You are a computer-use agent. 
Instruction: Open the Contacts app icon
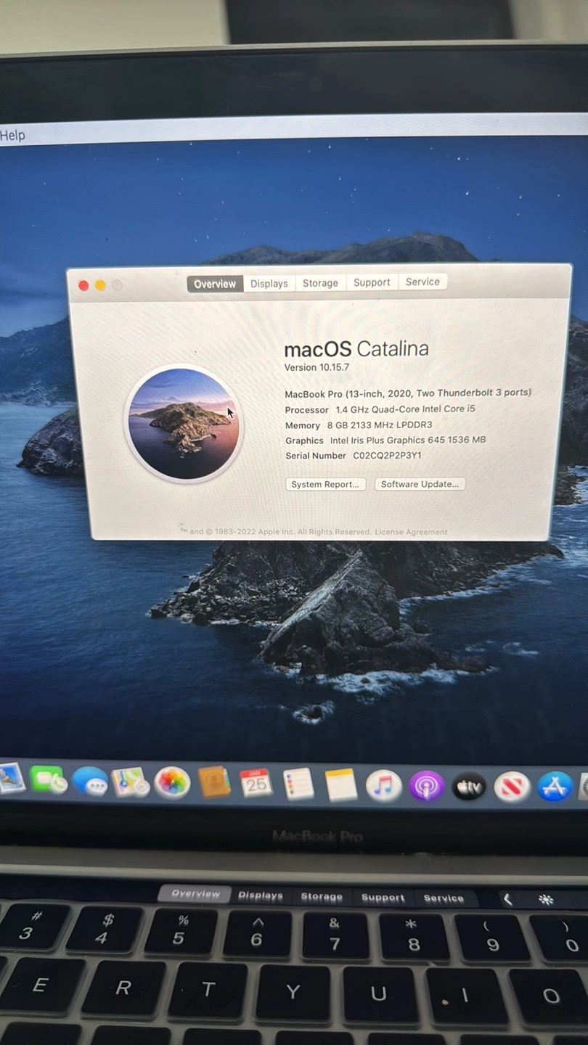pyautogui.click(x=214, y=783)
